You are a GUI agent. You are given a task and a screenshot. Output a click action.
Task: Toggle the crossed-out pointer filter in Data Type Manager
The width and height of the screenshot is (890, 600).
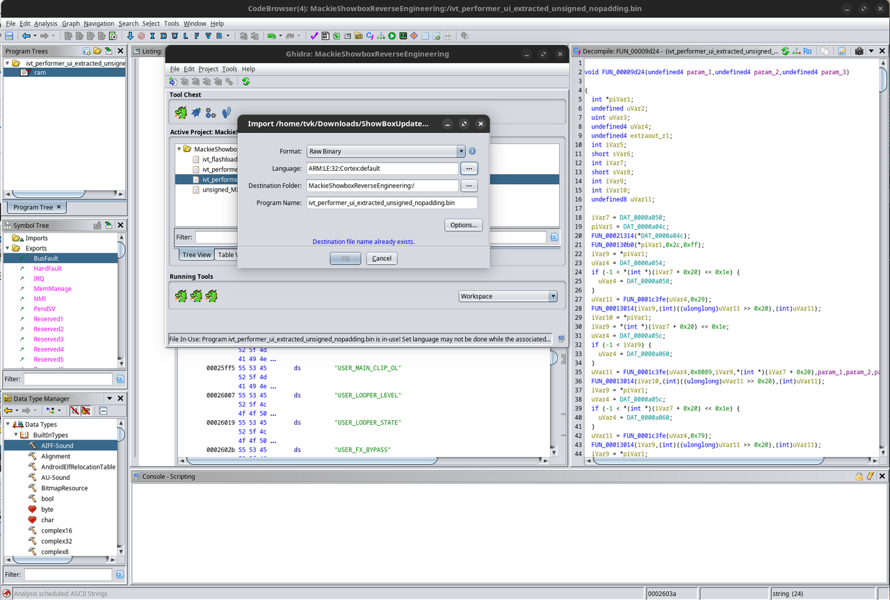click(86, 410)
